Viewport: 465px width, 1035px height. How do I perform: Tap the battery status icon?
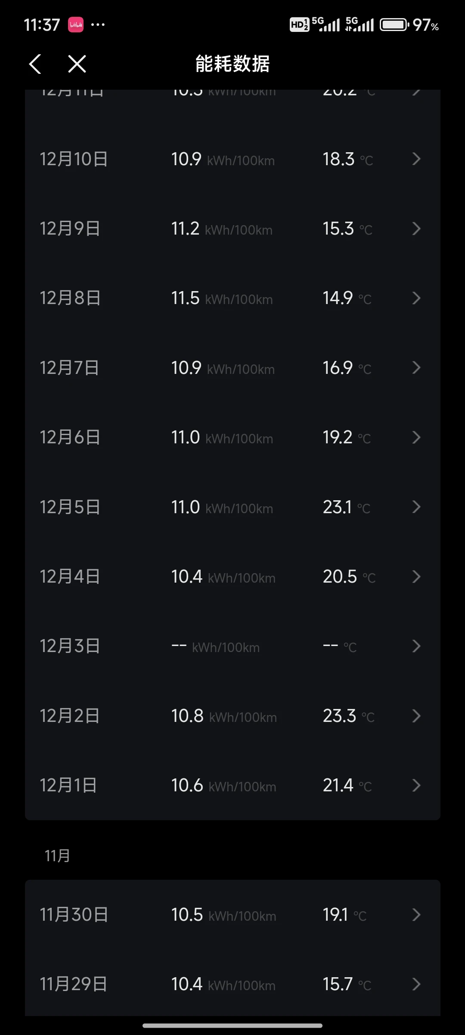pyautogui.click(x=394, y=25)
